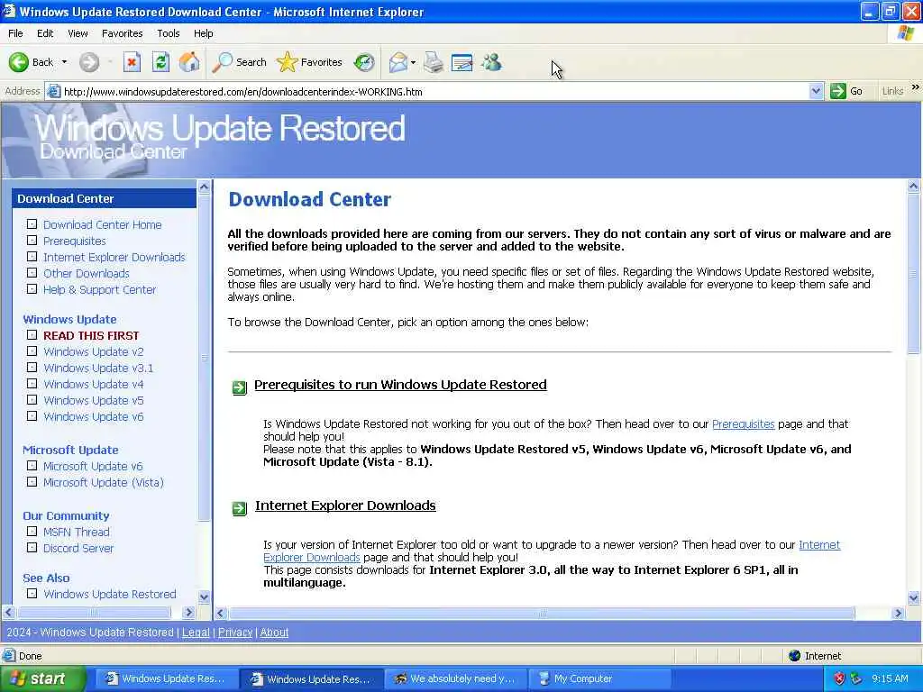Open the Windows Update v2 link
The image size is (923, 692).
pyautogui.click(x=94, y=352)
